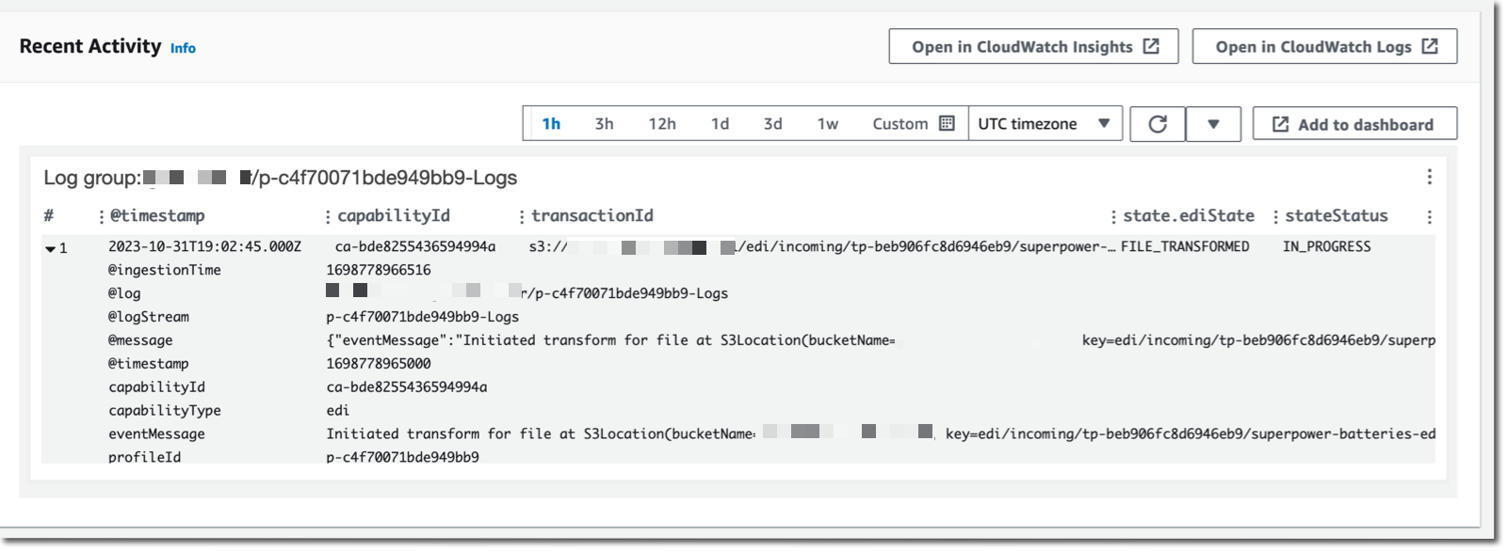Open the Custom date range calendar icon
The height and width of the screenshot is (551, 1507).
tap(948, 122)
